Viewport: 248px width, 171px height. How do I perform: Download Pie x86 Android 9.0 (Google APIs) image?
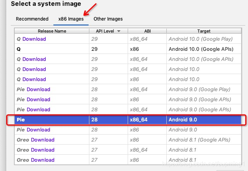[38, 100]
